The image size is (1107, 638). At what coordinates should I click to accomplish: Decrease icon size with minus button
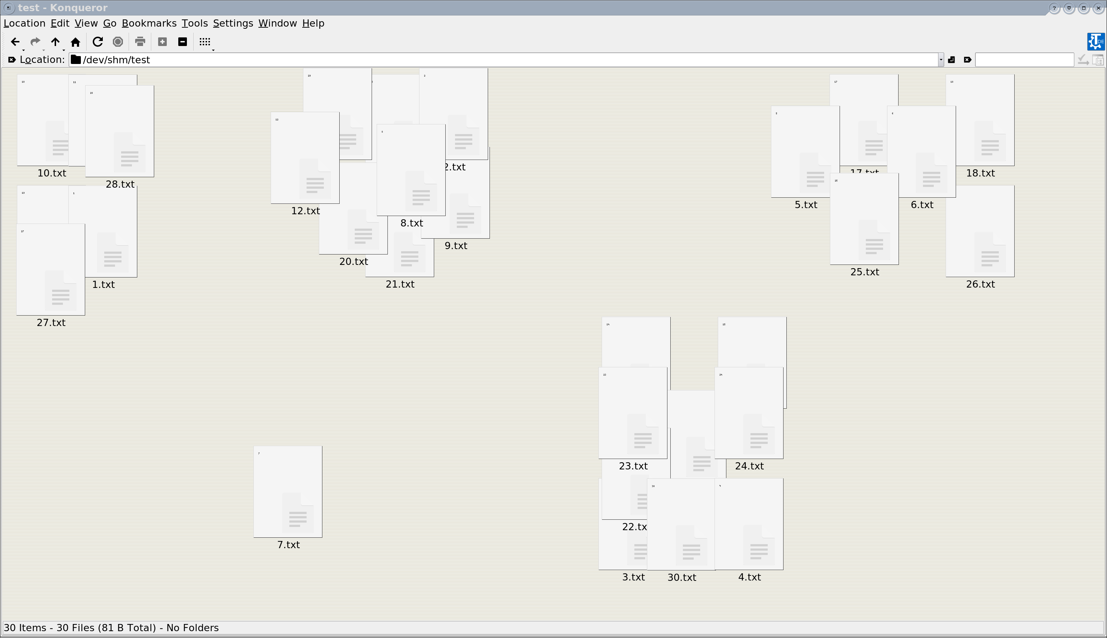click(183, 42)
